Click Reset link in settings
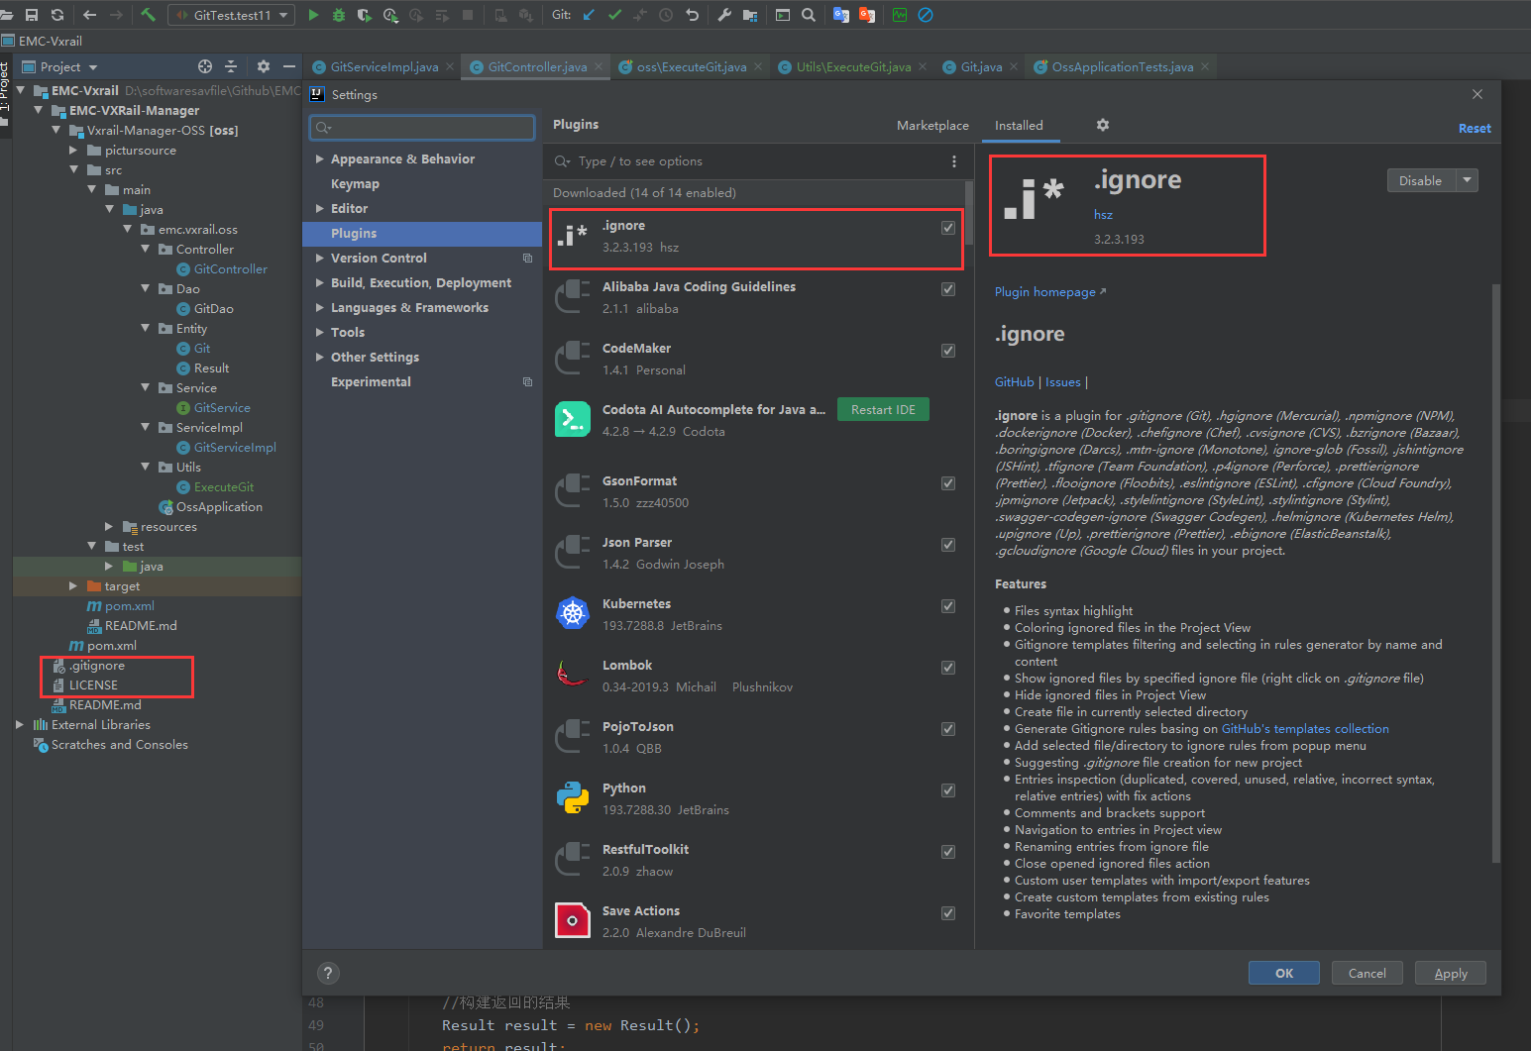The height and width of the screenshot is (1051, 1531). click(x=1475, y=128)
